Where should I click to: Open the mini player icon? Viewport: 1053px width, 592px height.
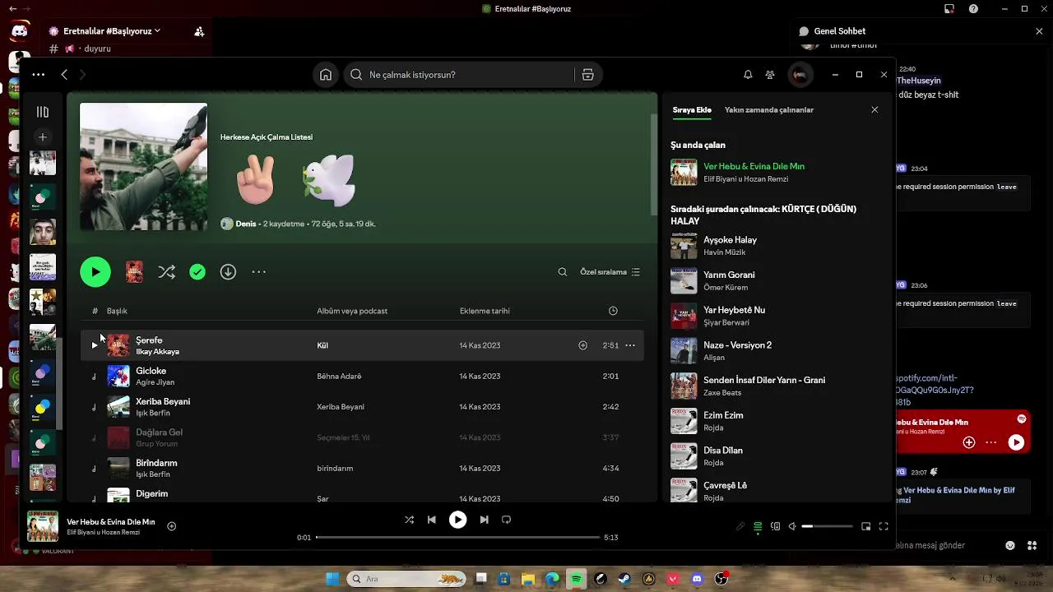point(865,526)
